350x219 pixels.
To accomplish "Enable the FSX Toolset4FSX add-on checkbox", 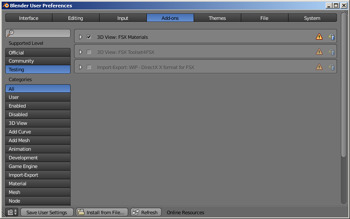I will [89, 52].
